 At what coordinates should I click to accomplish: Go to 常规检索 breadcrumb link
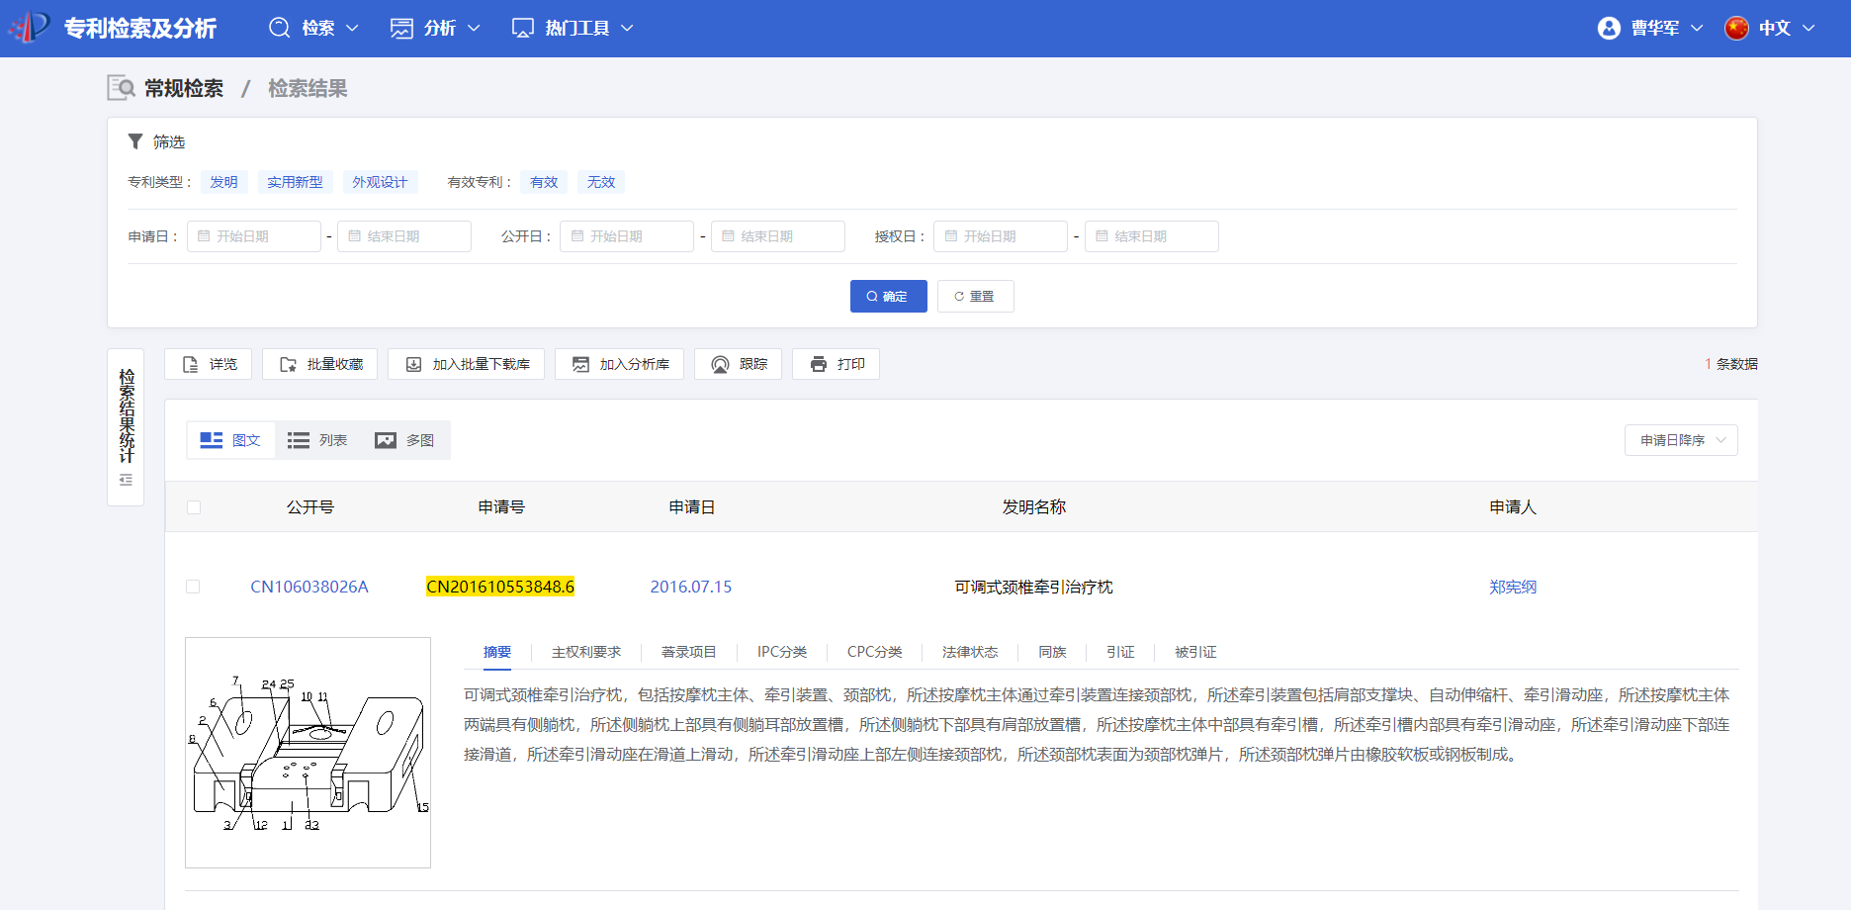(184, 88)
